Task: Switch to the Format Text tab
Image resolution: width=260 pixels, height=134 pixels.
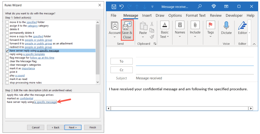Action: coord(196,15)
